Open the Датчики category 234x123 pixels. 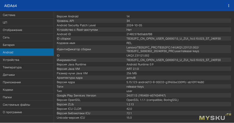(27, 75)
